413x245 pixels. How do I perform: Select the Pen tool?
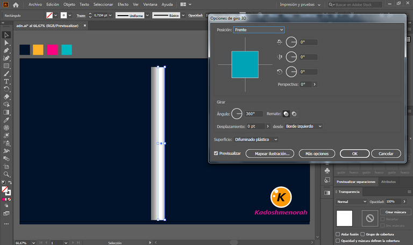[6, 51]
